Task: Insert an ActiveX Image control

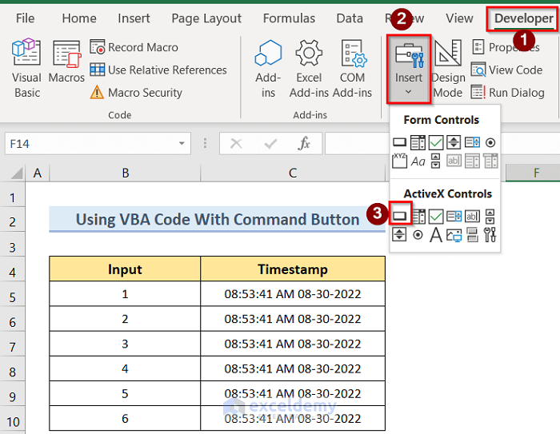Action: [454, 235]
